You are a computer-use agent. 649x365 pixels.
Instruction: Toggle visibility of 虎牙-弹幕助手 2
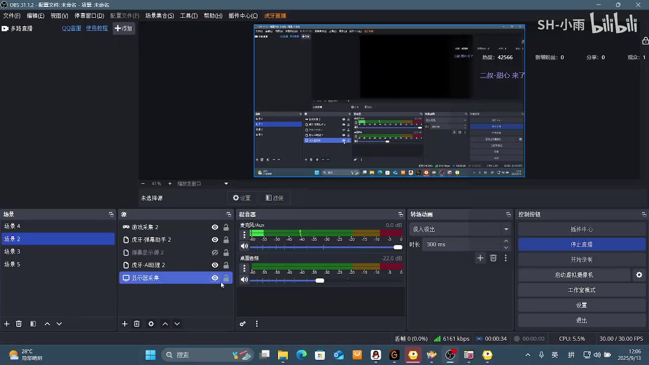click(215, 240)
